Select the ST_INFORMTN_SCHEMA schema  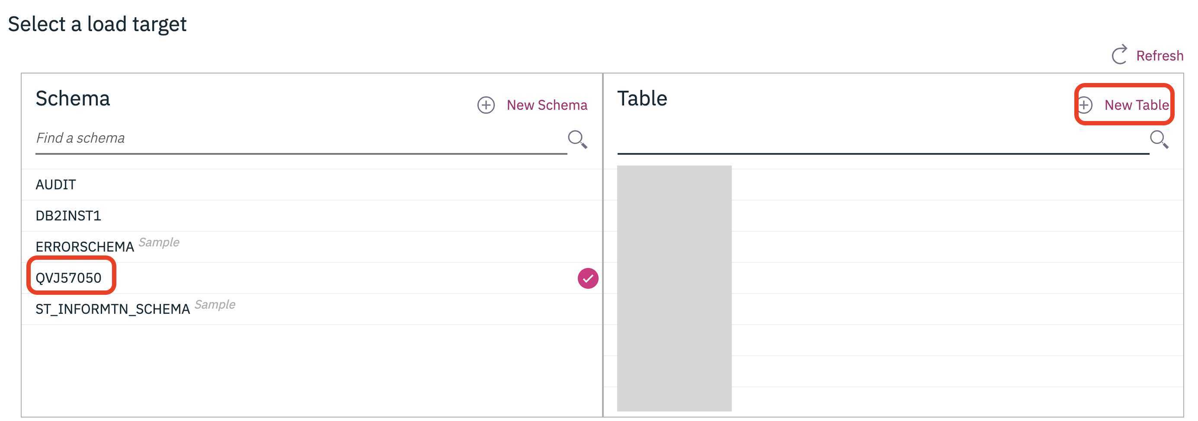[112, 309]
